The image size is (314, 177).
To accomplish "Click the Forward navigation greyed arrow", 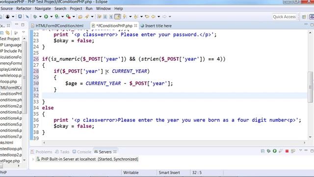I will tap(164, 17).
